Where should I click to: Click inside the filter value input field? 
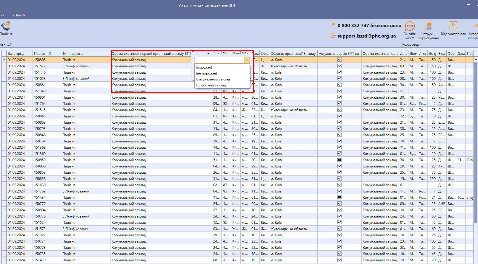(x=220, y=60)
